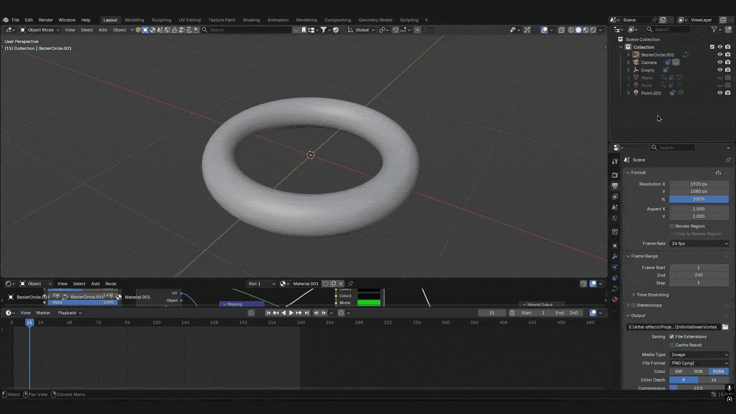Select the RGB color mode button
This screenshot has width=736, height=414.
698,371
